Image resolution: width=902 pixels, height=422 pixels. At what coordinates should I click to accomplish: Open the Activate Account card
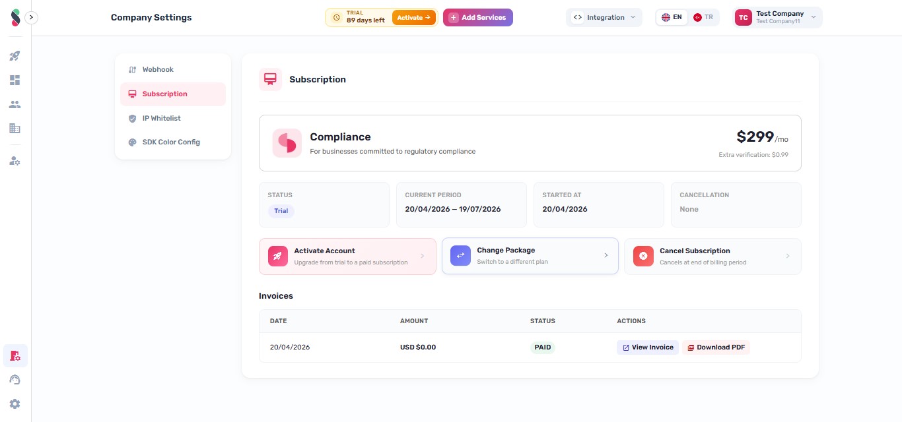(x=347, y=256)
